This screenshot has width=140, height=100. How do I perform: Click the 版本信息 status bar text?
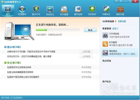[x=12, y=98]
